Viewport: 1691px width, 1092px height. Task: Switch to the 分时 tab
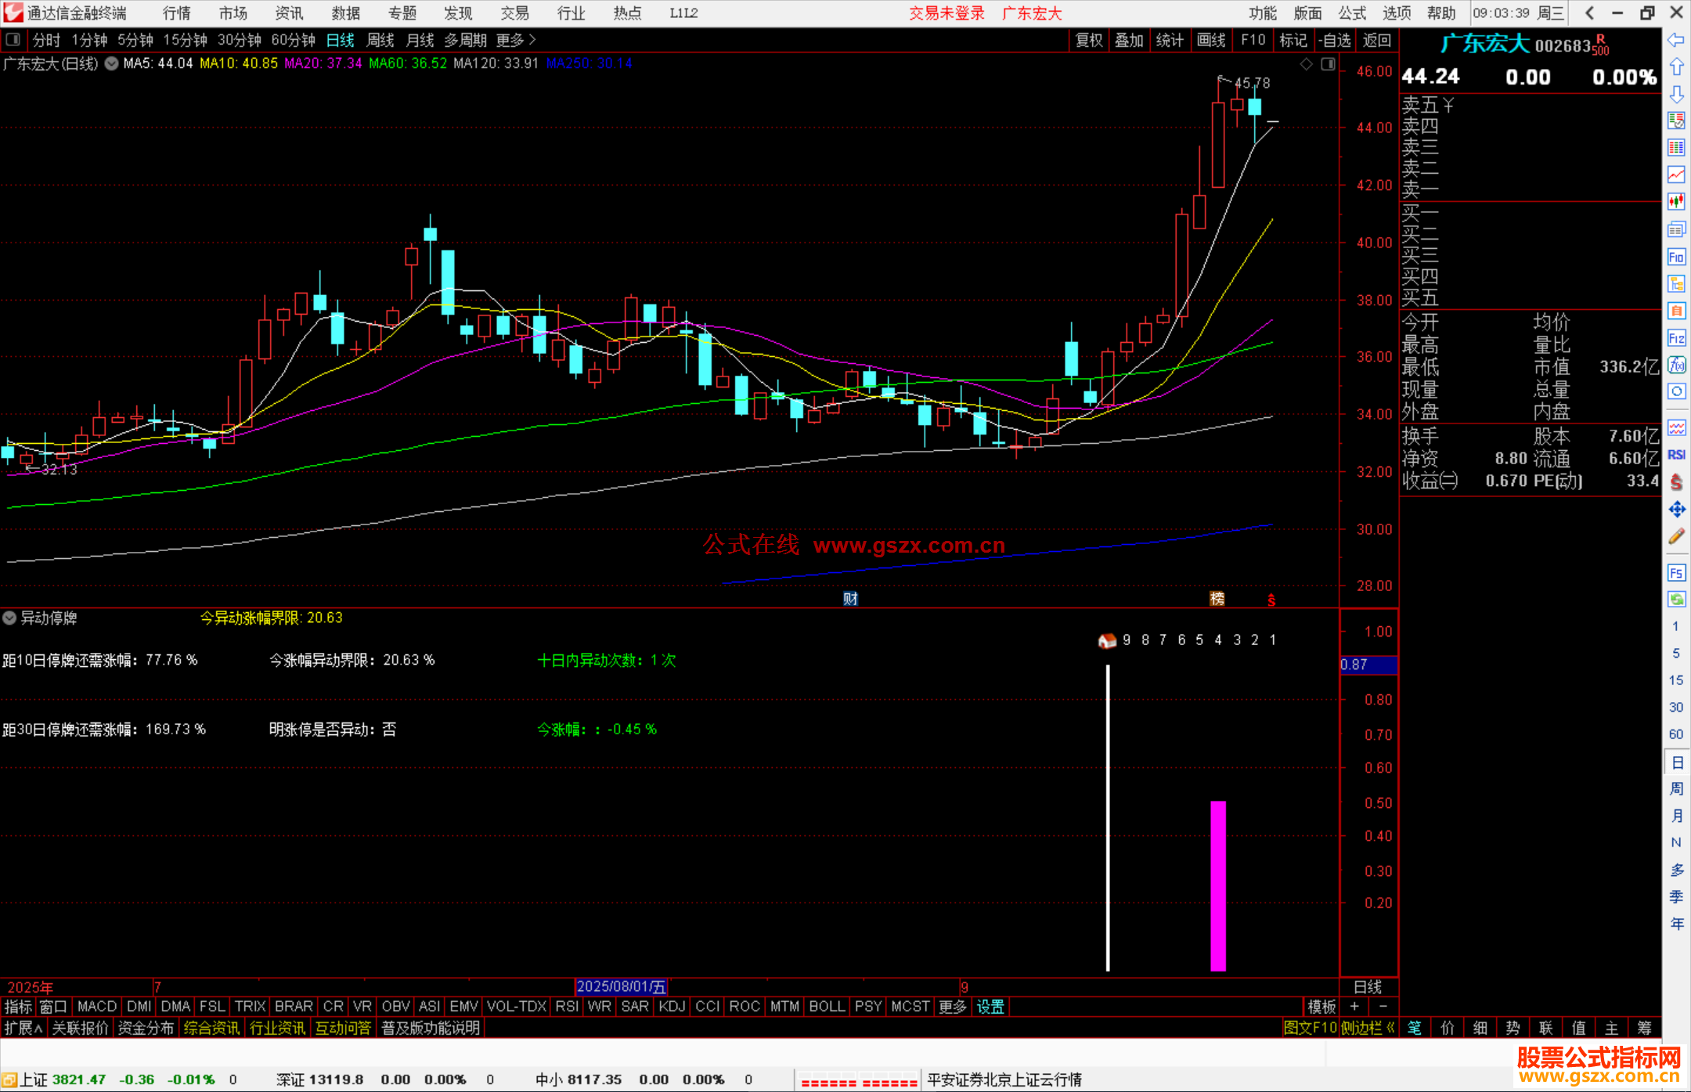pos(46,40)
